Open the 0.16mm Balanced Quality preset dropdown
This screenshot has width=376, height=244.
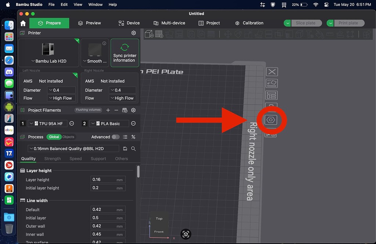pos(73,149)
